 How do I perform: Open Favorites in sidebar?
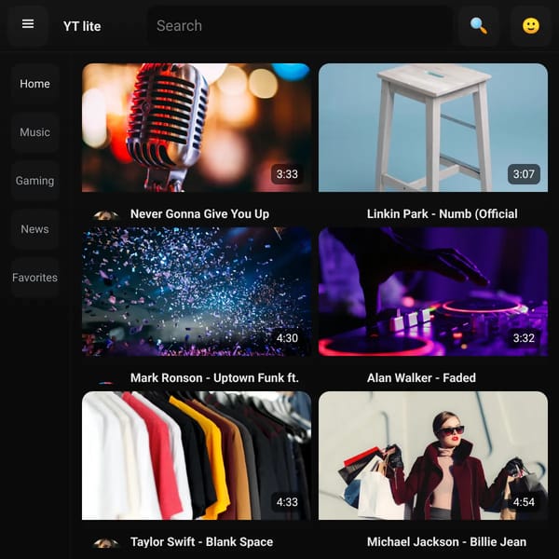[35, 278]
